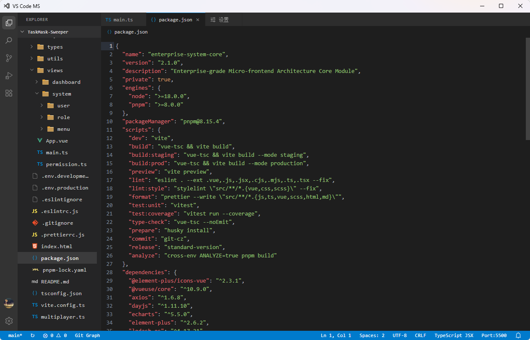Switch to the 设置 tab
This screenshot has height=340, width=530.
223,20
